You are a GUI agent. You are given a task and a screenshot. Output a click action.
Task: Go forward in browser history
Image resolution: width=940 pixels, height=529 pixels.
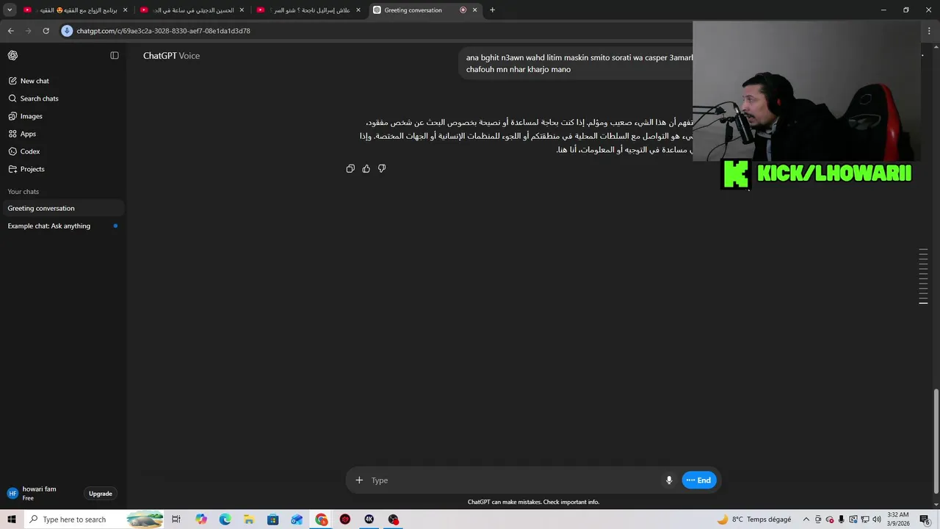click(28, 31)
